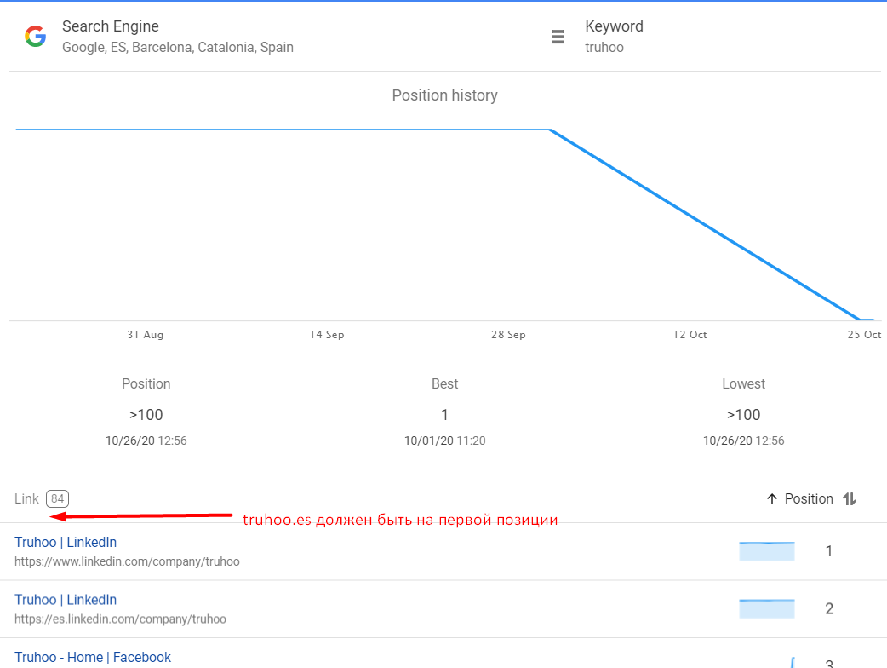Click the Best date 10/01/20 11:20
This screenshot has width=887, height=668.
click(x=445, y=441)
